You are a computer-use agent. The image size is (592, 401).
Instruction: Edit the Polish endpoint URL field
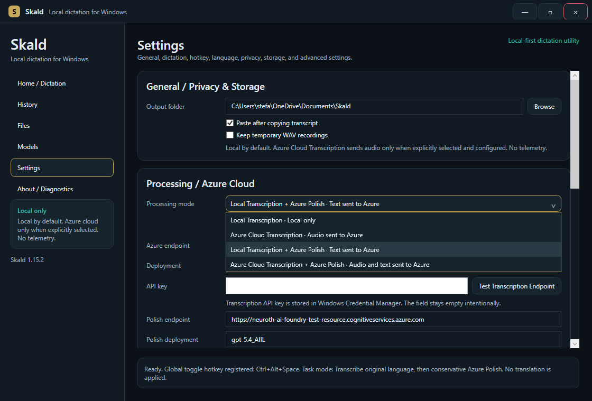[x=393, y=319]
